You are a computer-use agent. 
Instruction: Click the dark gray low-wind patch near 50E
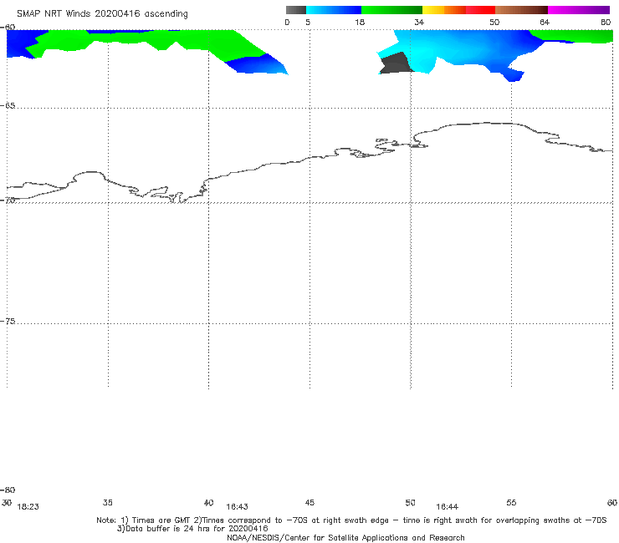coord(396,63)
